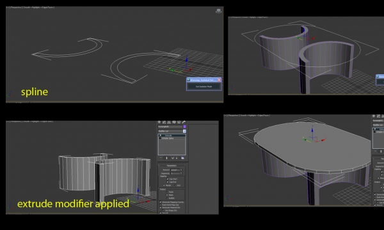Image resolution: width=384 pixels, height=230 pixels.
Task: Click the Segments input field
Action: (x=175, y=173)
